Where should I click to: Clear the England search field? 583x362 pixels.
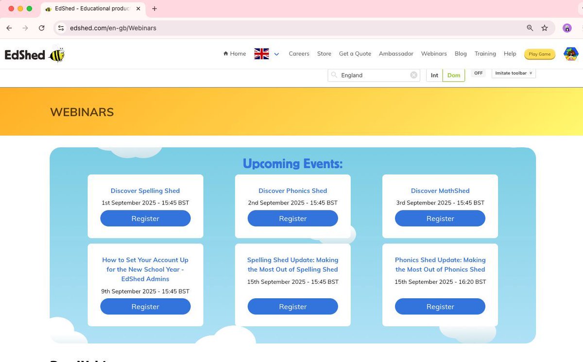[413, 75]
